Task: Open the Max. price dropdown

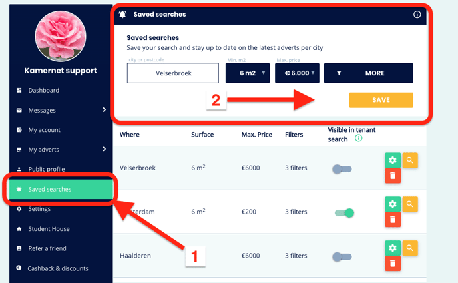Action: (297, 73)
